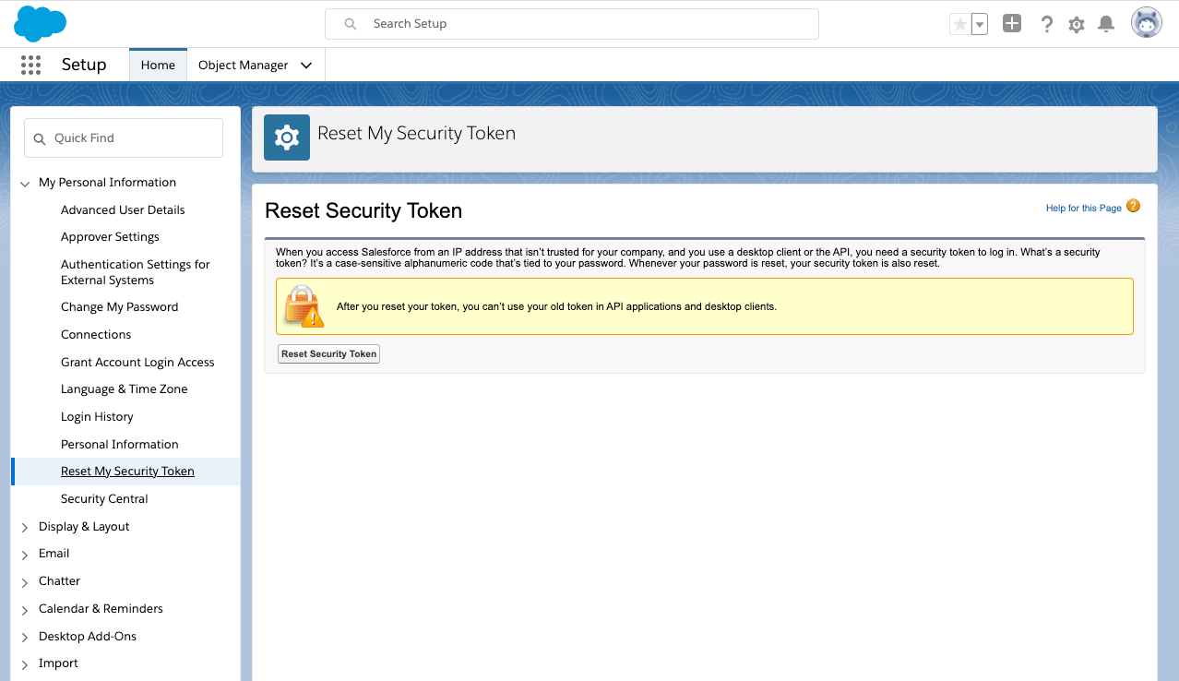Open the Change My Password page

[120, 306]
